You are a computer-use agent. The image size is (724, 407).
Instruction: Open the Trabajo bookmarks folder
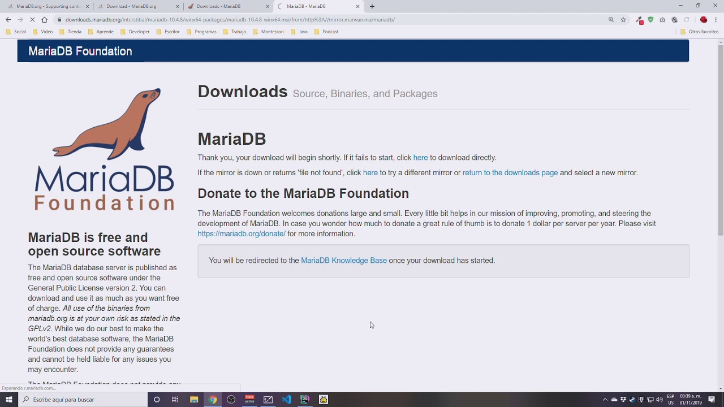click(x=235, y=32)
